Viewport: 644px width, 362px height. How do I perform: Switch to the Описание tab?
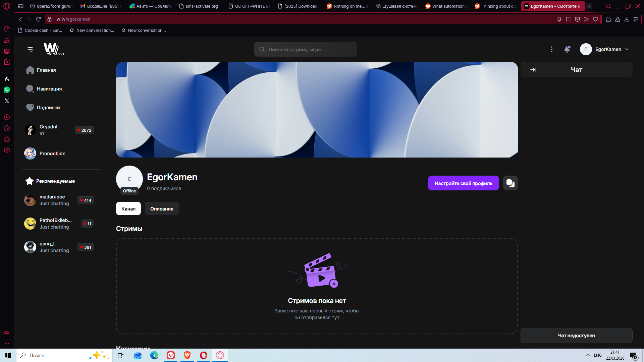pos(162,208)
